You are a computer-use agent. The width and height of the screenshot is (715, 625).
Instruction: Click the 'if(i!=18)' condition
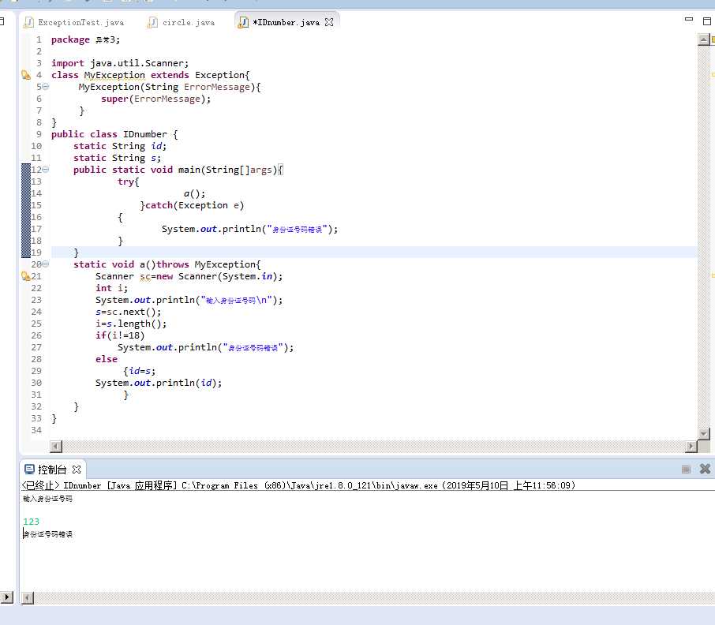[x=120, y=335]
